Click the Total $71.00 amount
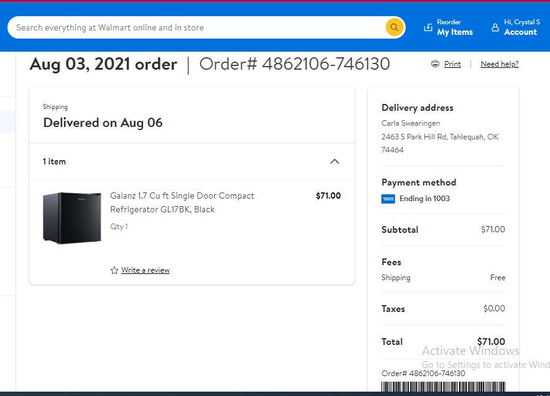550x396 pixels. click(491, 341)
